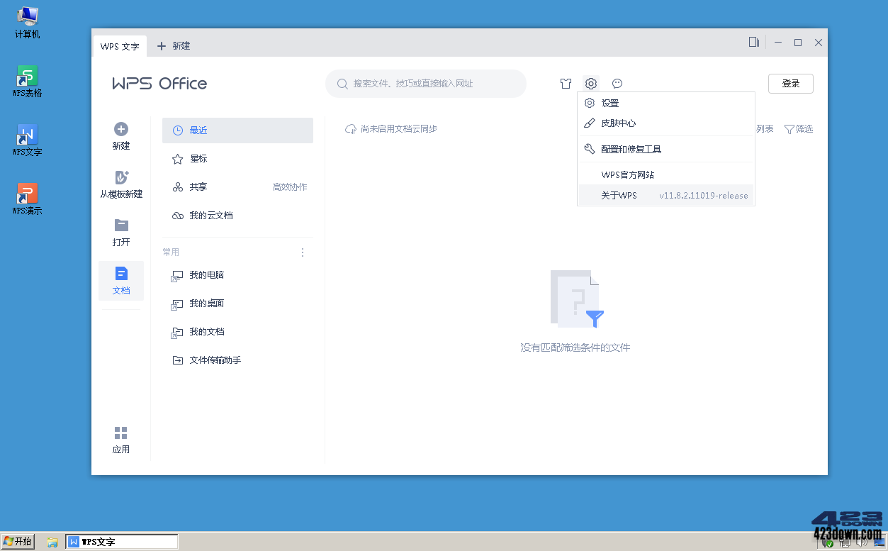
Task: Select the 新建 (New) plus icon in sidebar
Action: (x=120, y=130)
